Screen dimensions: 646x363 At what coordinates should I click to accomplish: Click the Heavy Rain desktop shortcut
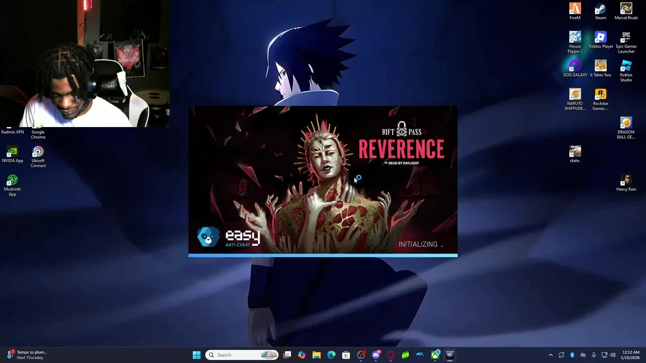[x=626, y=183]
